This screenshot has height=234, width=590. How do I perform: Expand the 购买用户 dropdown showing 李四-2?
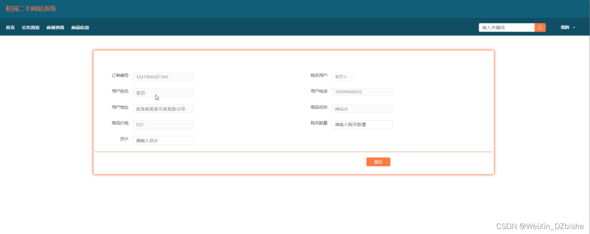click(x=342, y=77)
